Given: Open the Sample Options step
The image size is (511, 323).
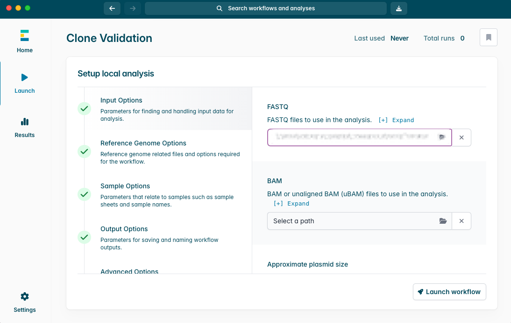Looking at the screenshot, I should 125,186.
